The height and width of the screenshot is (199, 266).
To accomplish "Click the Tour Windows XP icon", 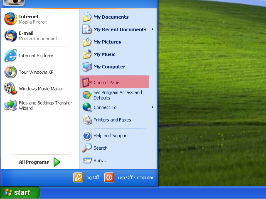I will pos(10,72).
